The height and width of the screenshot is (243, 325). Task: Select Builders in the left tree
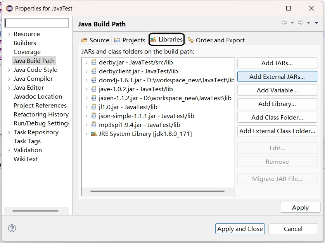(25, 43)
